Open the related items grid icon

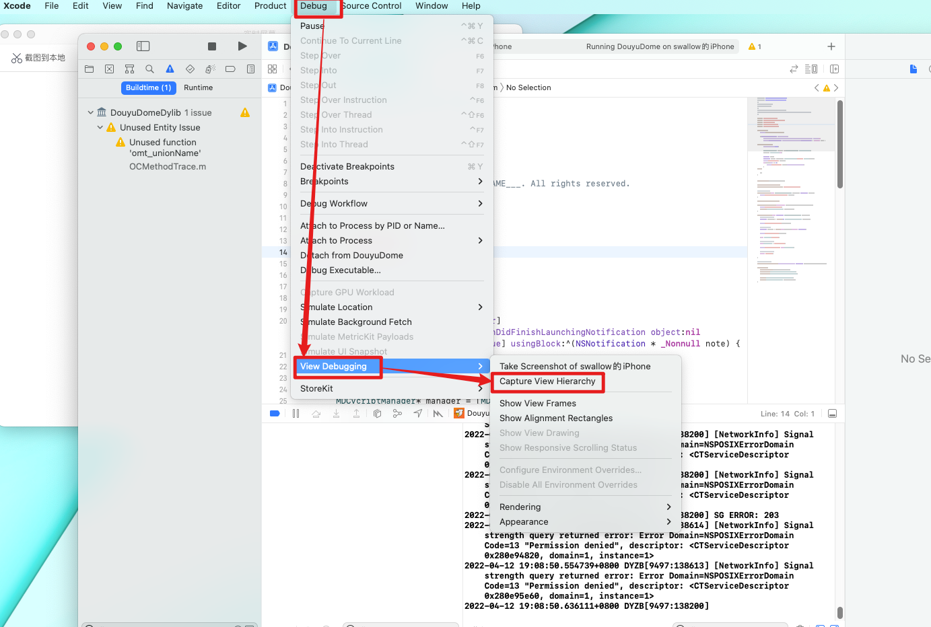[272, 69]
